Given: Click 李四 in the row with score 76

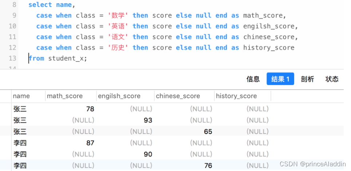Looking at the screenshot, I should 20,166.
